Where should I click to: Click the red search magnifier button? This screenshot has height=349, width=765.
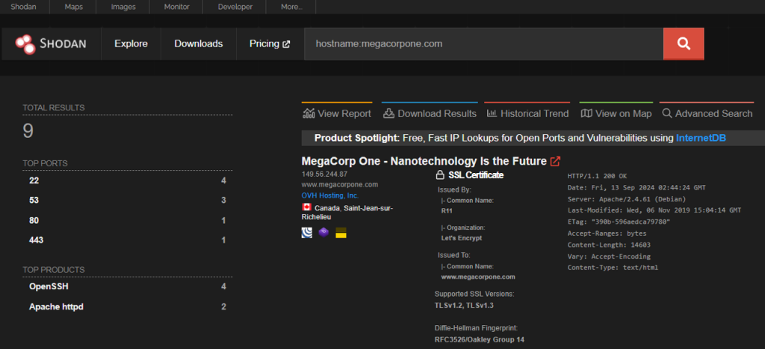683,44
